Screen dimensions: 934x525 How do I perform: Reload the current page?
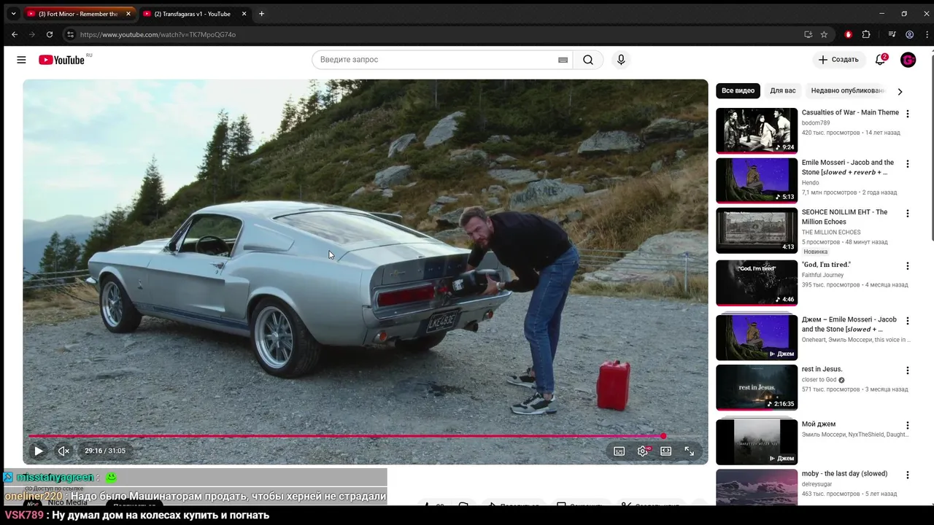(50, 34)
